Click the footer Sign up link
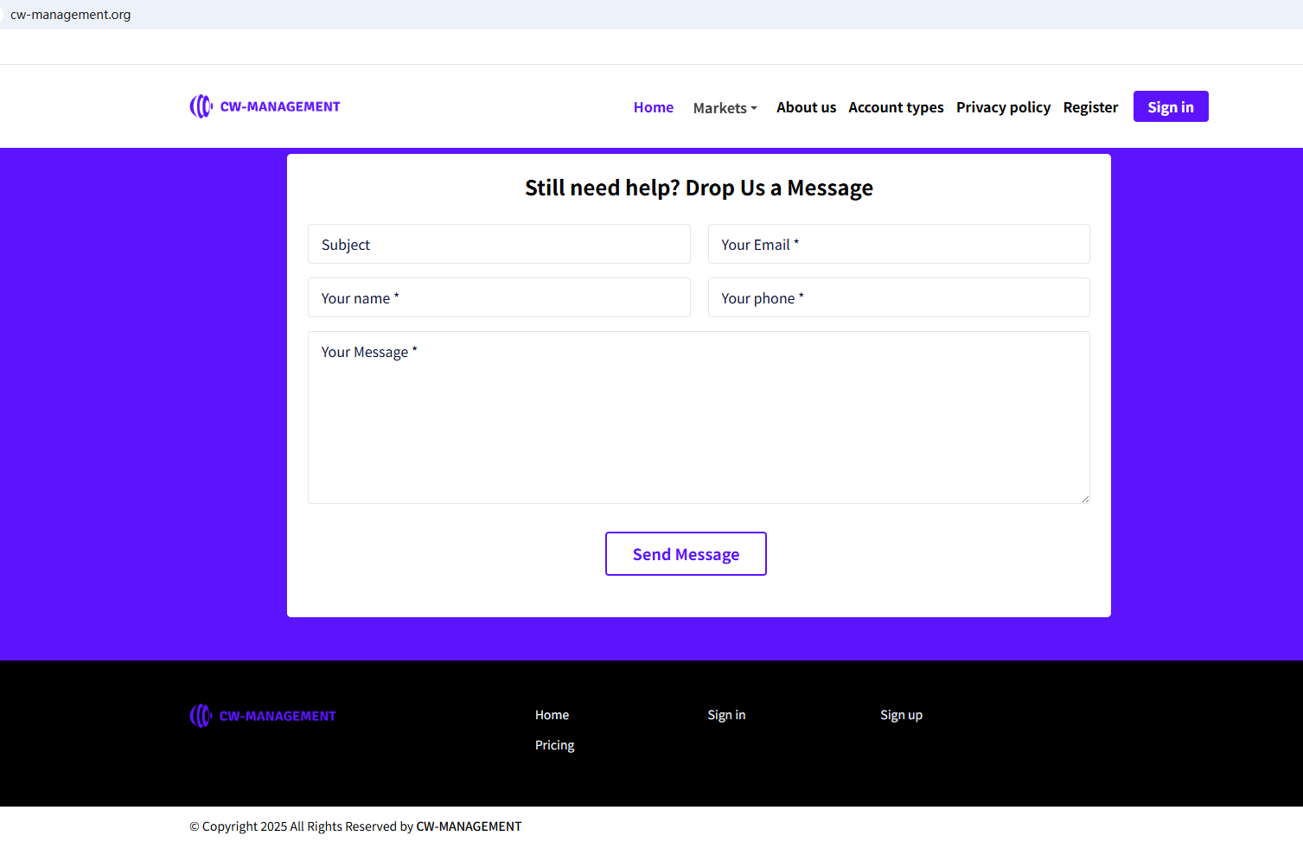The height and width of the screenshot is (842, 1303). [x=901, y=715]
